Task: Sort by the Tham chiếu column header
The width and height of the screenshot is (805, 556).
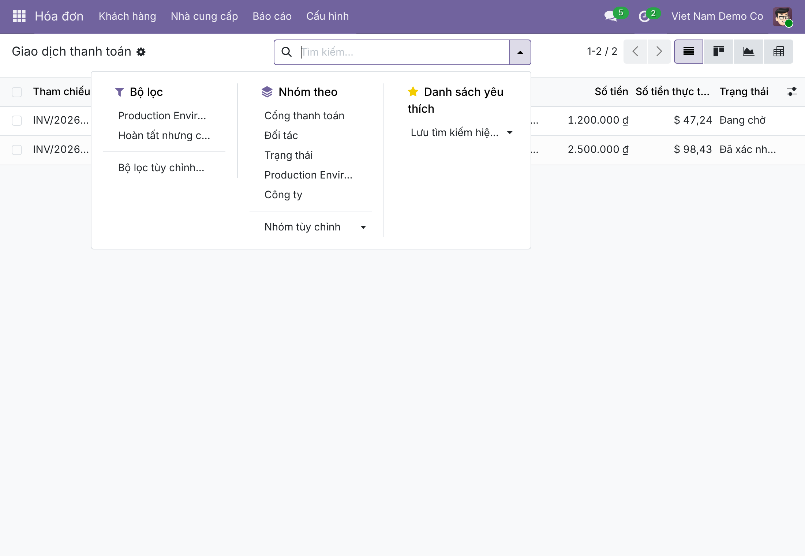Action: pyautogui.click(x=61, y=92)
